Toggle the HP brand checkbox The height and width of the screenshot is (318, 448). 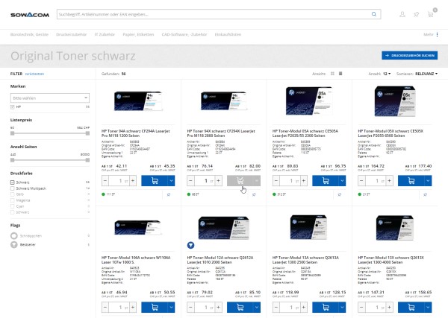tap(12, 106)
